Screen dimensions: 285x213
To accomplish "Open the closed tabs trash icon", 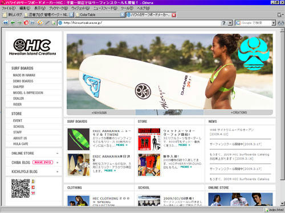I will tap(279, 15).
